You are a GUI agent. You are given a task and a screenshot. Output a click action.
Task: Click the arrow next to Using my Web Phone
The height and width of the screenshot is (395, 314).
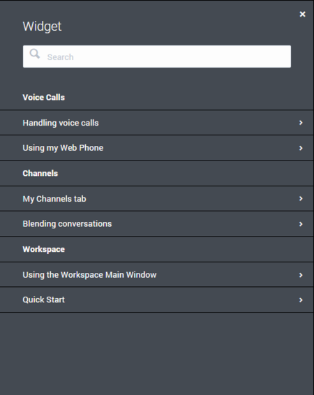pyautogui.click(x=301, y=148)
